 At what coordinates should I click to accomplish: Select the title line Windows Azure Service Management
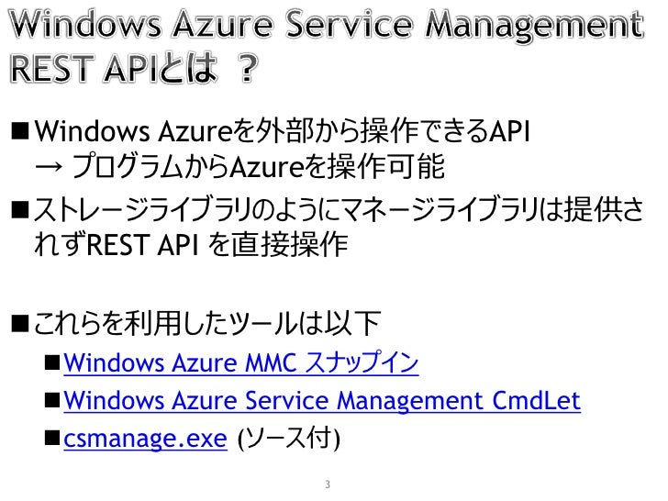(328, 25)
